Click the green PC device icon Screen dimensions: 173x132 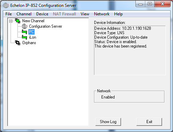click(x=24, y=32)
